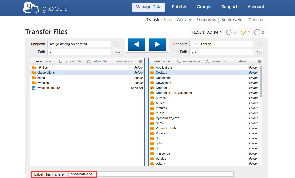Click the wrflatlon_d03.gz file icon
The width and height of the screenshot is (295, 178).
pos(34,88)
